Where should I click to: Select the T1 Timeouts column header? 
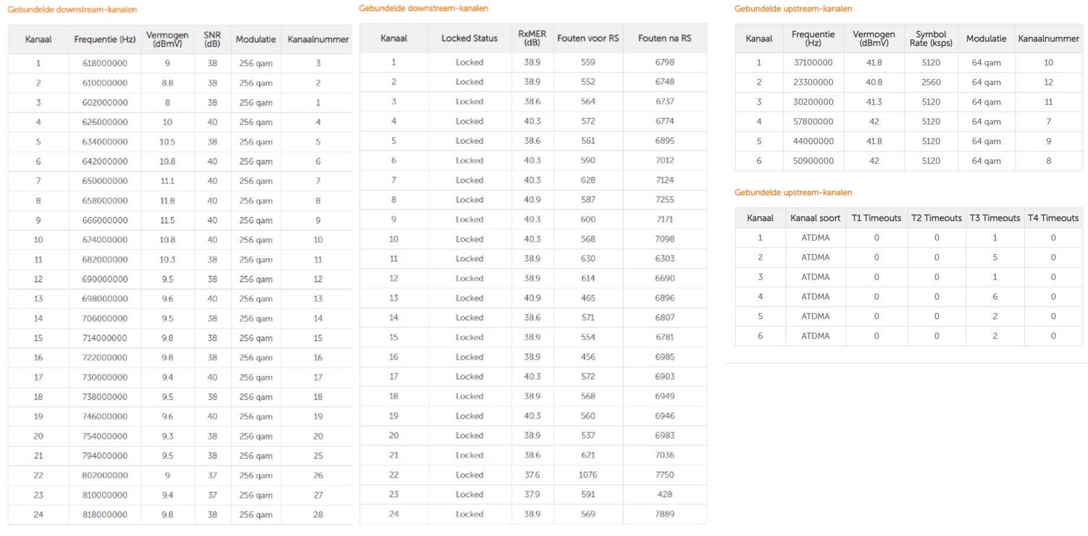[x=876, y=218]
